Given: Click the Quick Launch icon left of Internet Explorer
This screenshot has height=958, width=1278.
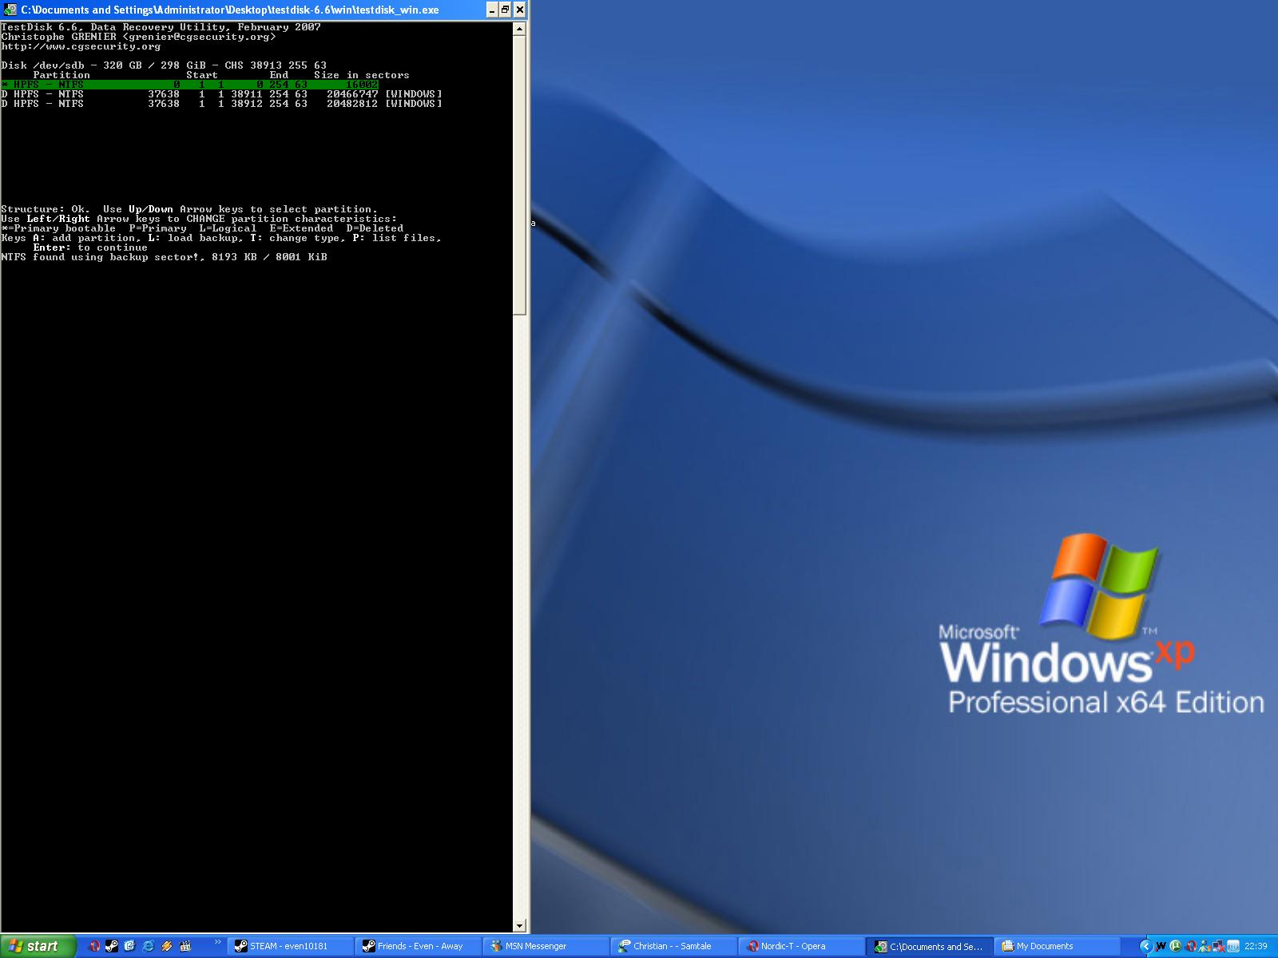Looking at the screenshot, I should click(x=130, y=946).
